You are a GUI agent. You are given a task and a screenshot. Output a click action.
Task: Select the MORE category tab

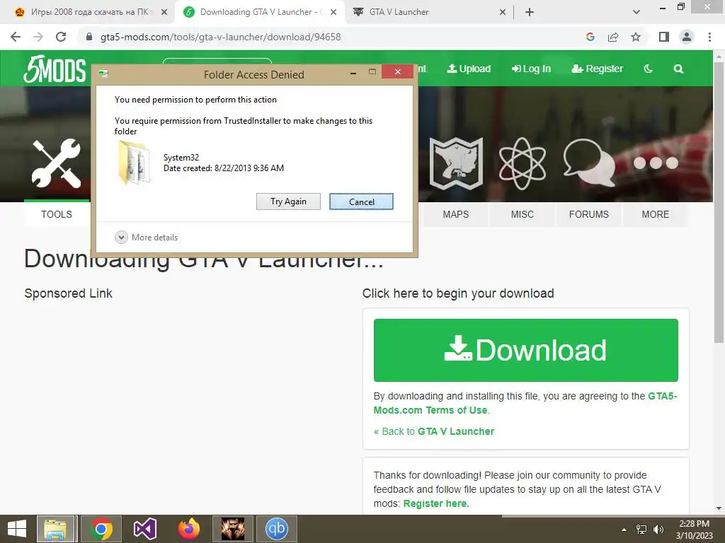656,214
